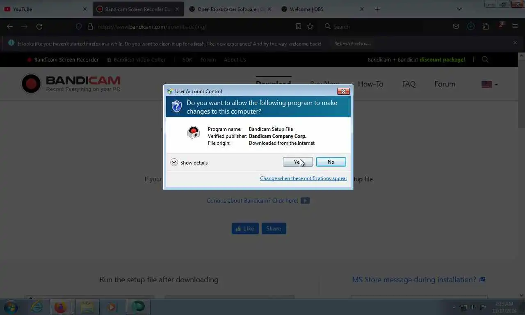The image size is (525, 315).
Task: Click the site padlock icon
Action: tap(90, 26)
